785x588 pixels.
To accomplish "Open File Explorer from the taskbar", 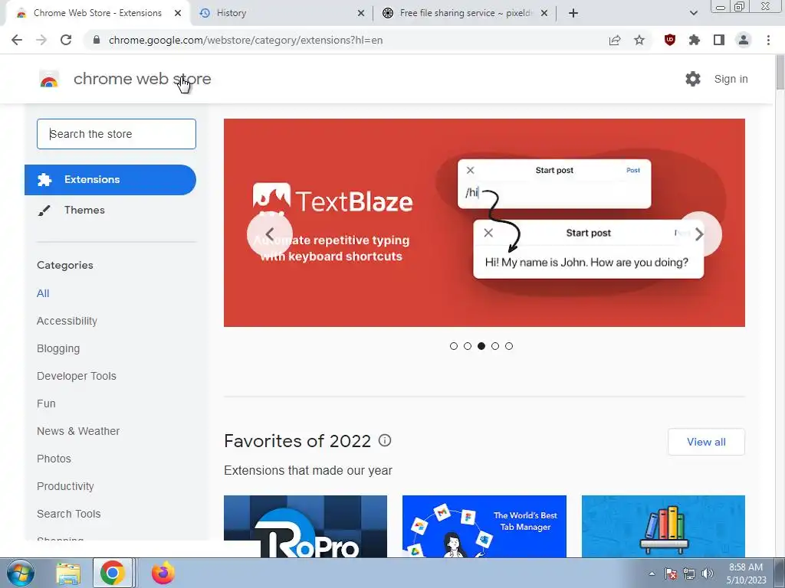I will pos(68,573).
